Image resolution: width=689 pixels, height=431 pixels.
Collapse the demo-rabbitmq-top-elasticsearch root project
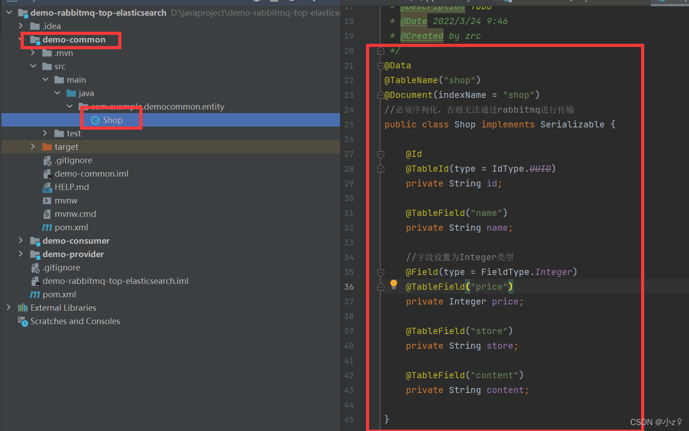pos(9,13)
